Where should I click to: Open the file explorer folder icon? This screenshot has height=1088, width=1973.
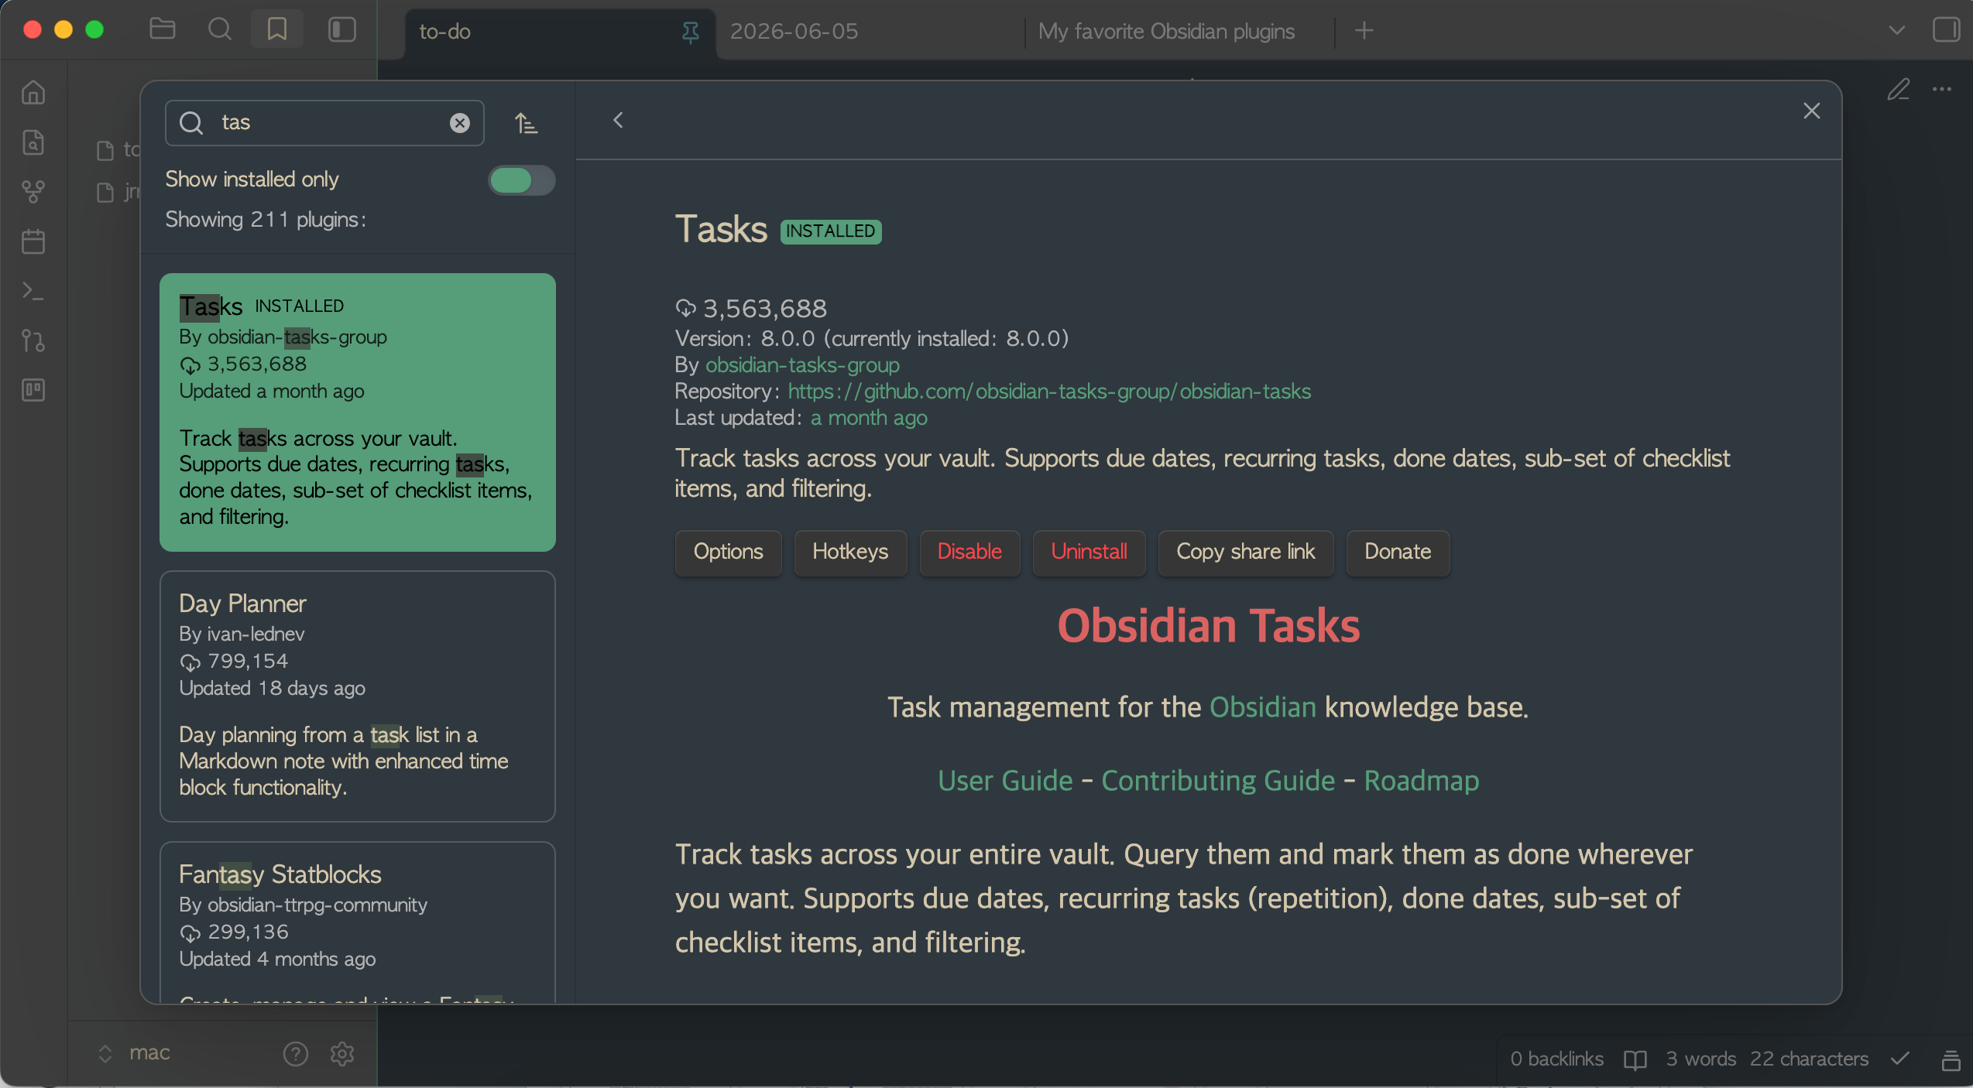pyautogui.click(x=162, y=30)
